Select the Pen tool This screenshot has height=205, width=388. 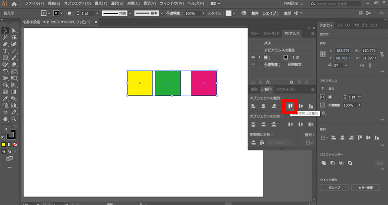5,44
